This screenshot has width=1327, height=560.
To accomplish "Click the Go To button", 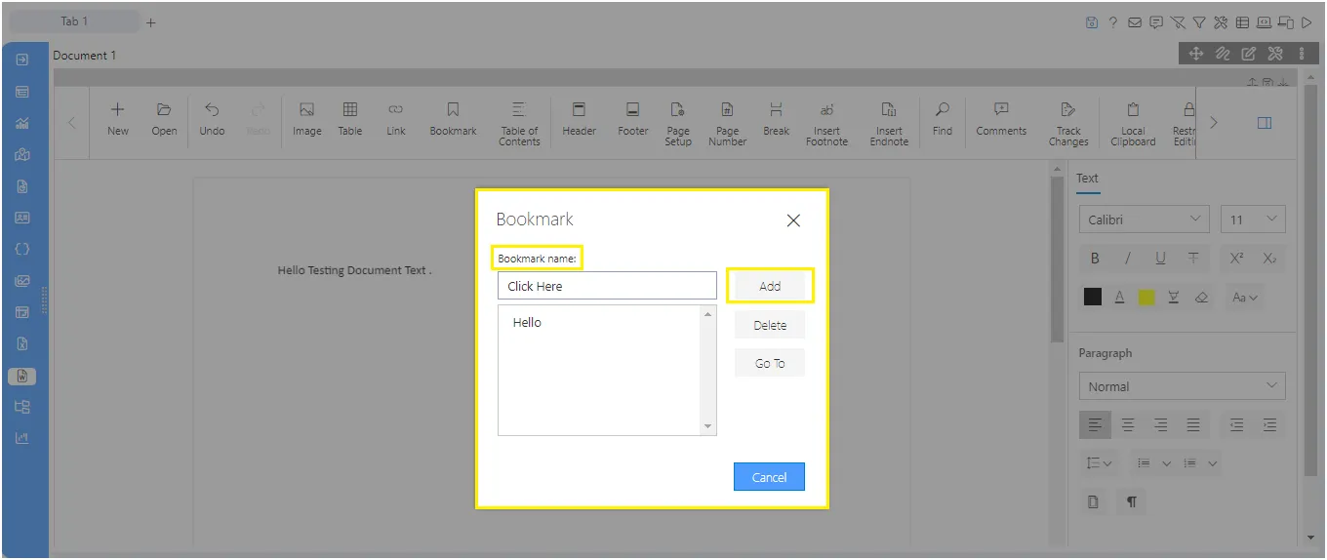I will pos(770,363).
